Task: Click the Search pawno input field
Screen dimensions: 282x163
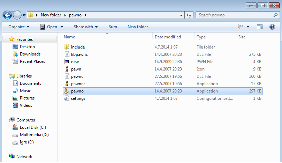Action: coord(234,15)
